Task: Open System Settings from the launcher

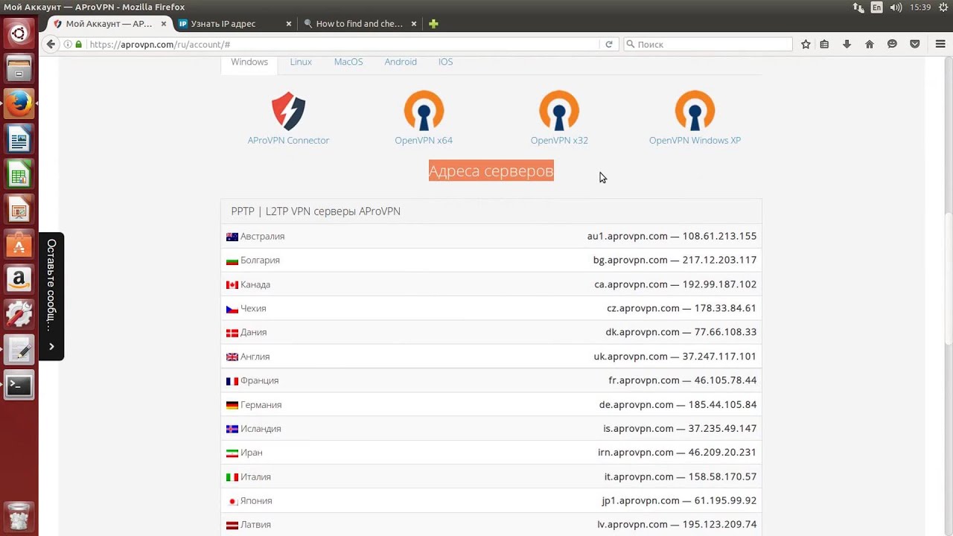Action: (19, 316)
